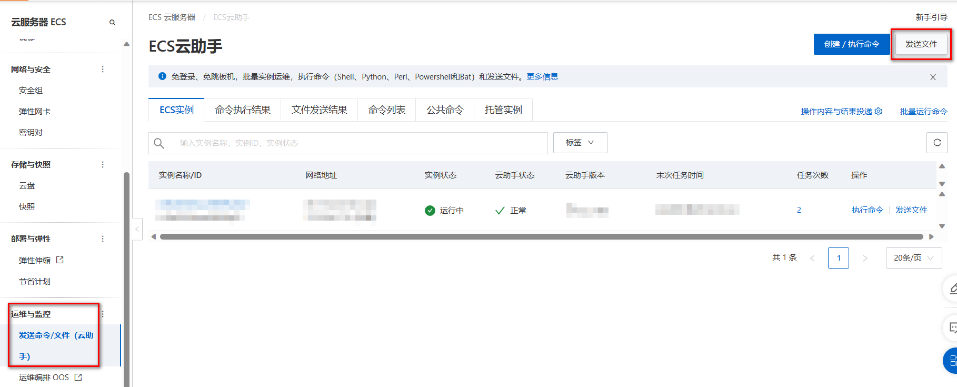Click the edit feedback floating icon
This screenshot has height=387, width=957.
click(952, 288)
